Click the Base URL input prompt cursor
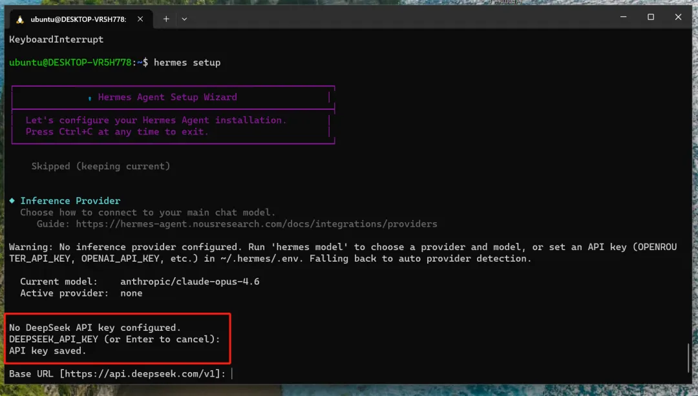The width and height of the screenshot is (698, 396). coord(232,374)
